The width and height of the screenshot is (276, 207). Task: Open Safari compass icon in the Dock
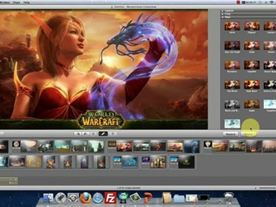click(x=98, y=198)
